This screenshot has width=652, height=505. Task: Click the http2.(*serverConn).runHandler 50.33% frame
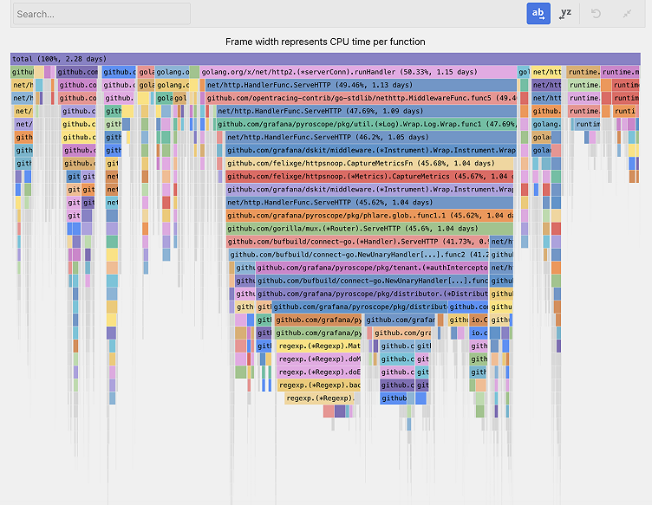pyautogui.click(x=358, y=72)
